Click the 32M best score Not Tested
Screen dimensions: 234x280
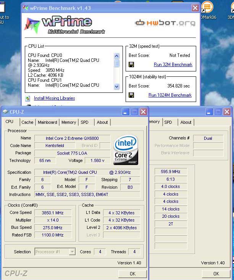[x=180, y=55]
